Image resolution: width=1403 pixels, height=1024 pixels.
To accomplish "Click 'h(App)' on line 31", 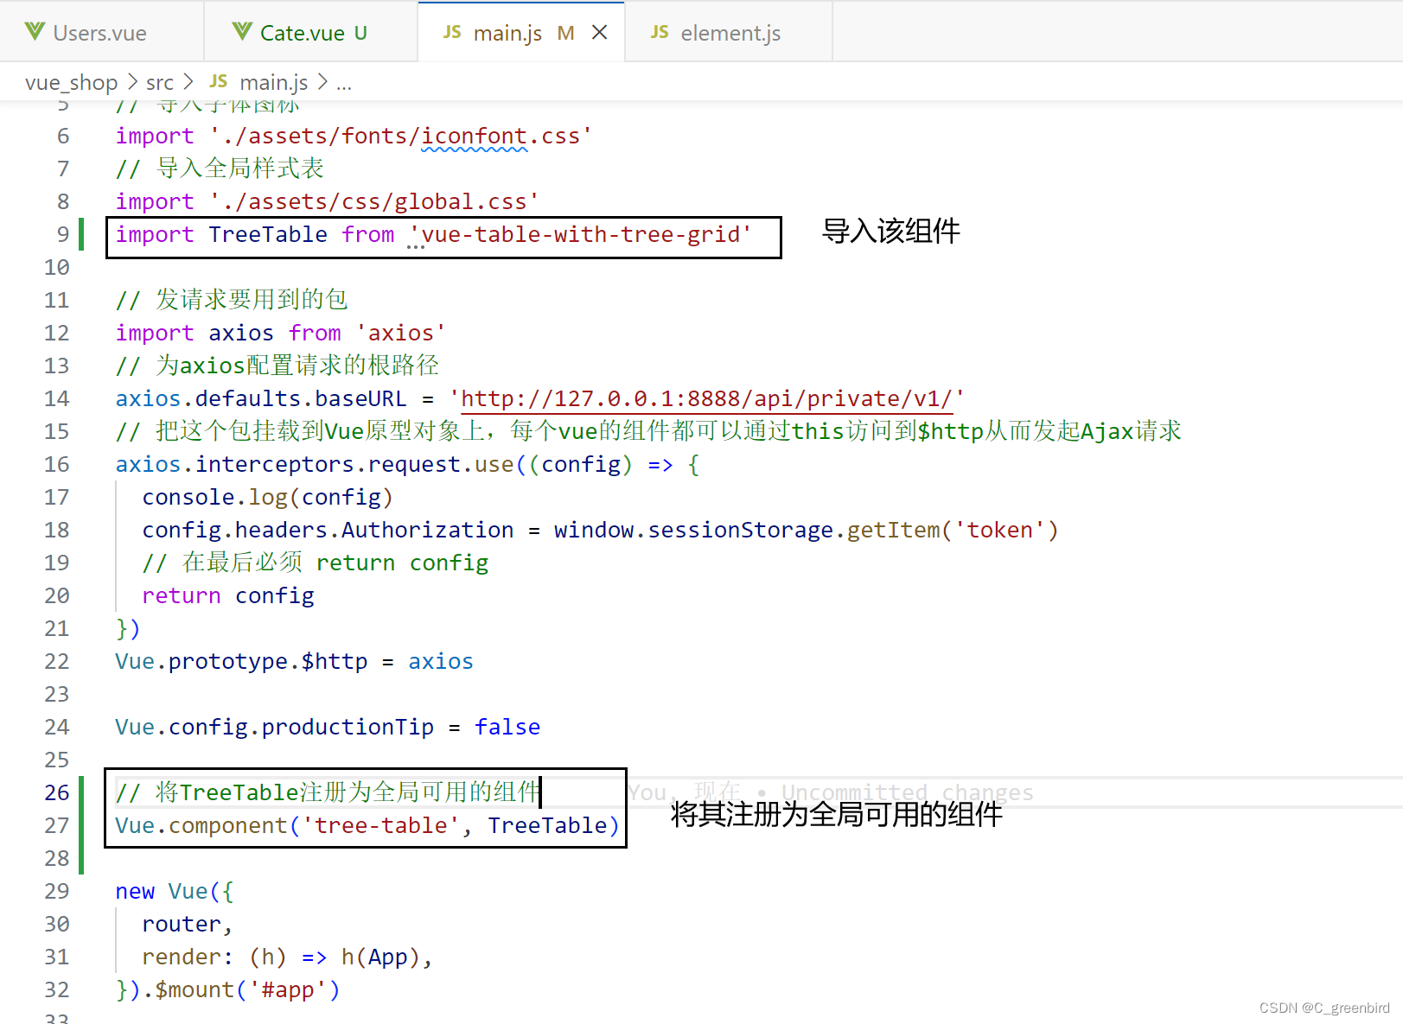I will coord(380,957).
